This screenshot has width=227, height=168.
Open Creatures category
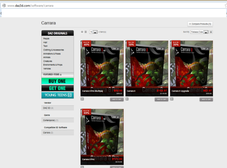point(48,61)
